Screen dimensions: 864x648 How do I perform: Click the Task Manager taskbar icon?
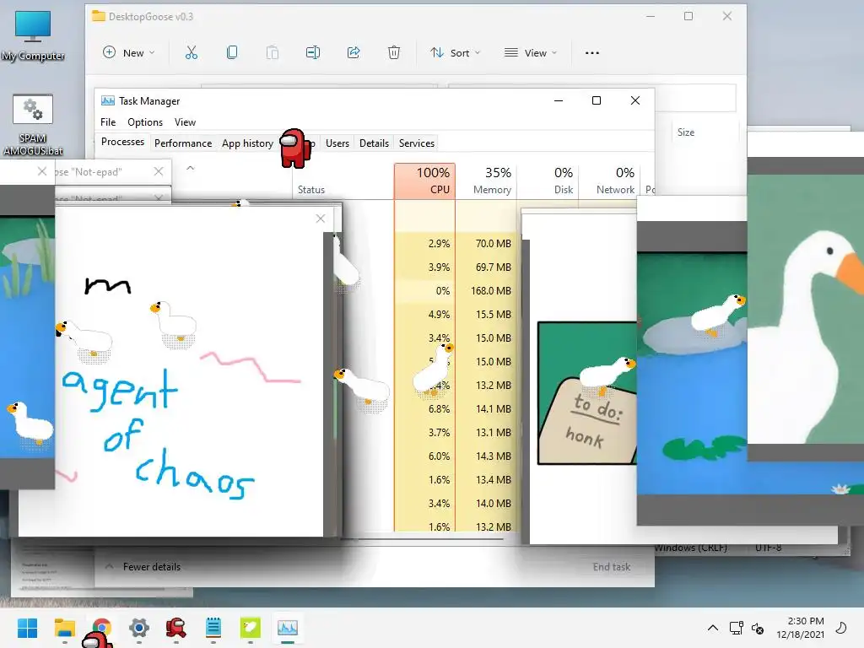click(288, 628)
